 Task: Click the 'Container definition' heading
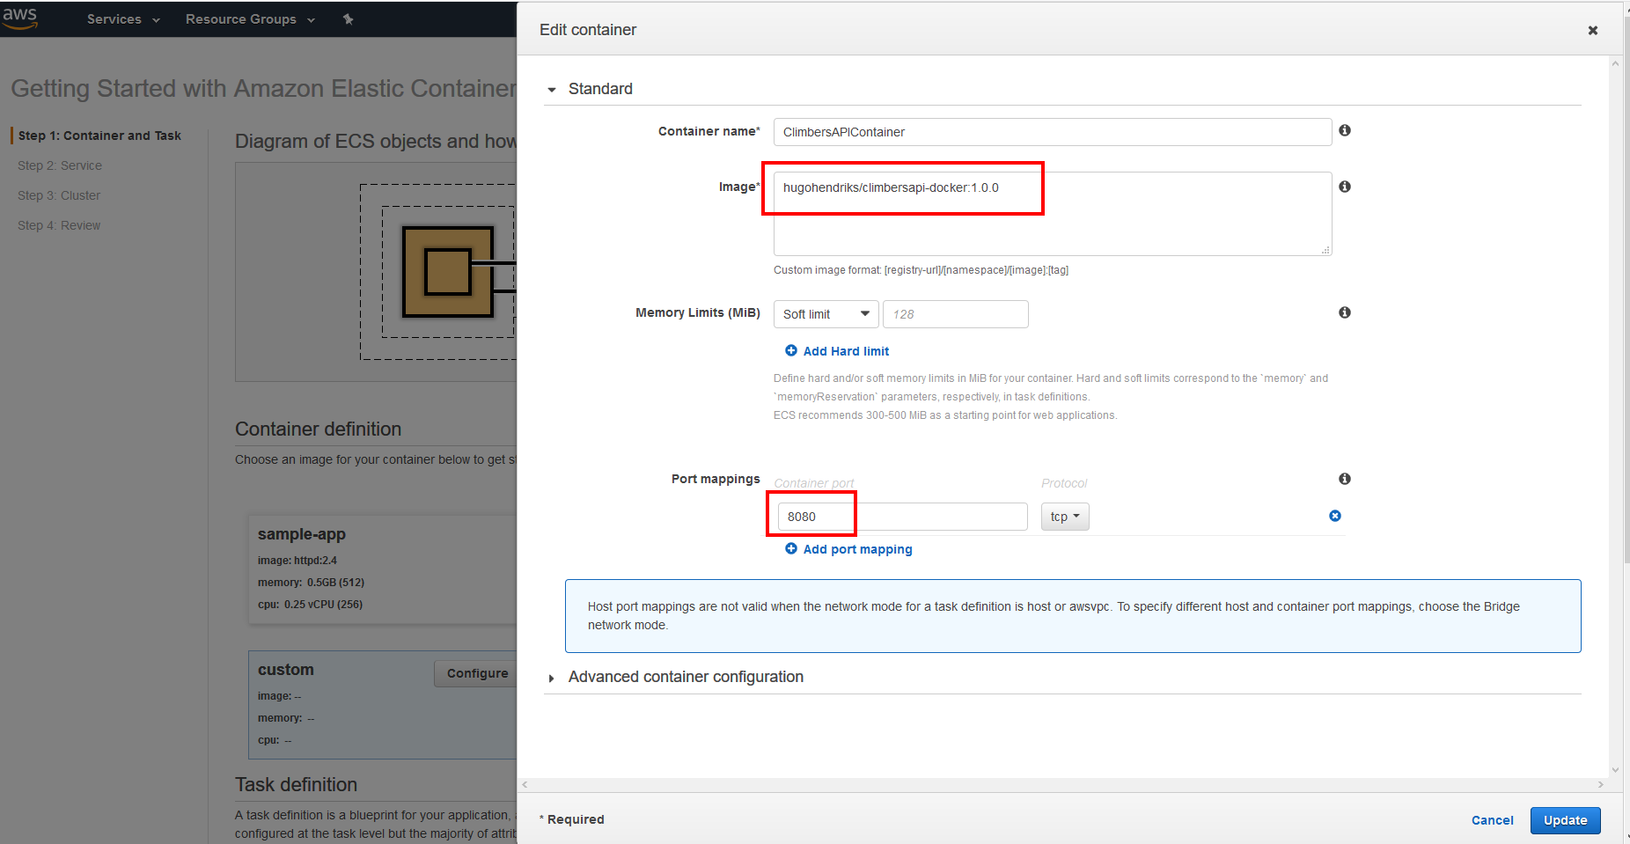click(318, 429)
